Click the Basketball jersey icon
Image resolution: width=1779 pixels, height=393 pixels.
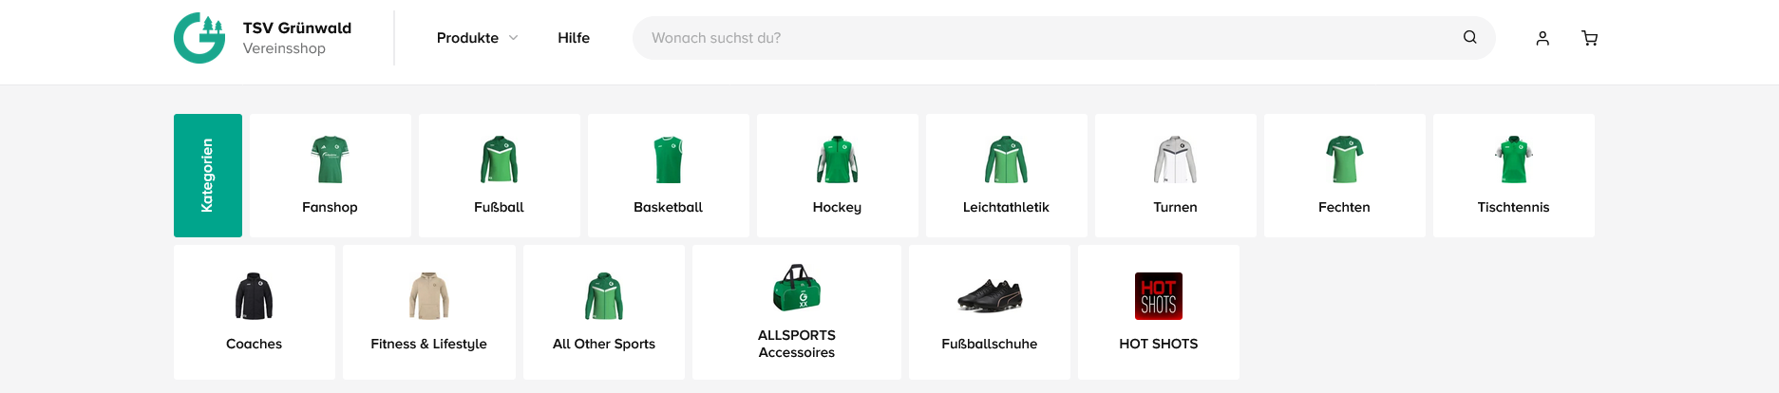click(x=668, y=159)
